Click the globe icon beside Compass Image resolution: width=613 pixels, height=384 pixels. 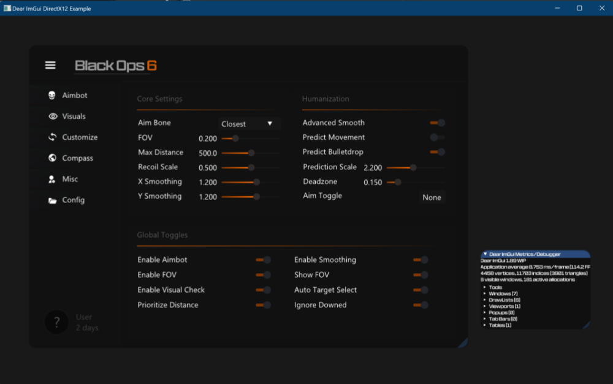[x=52, y=158]
